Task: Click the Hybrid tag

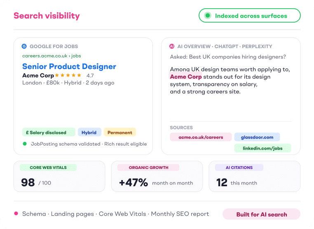Action: (x=89, y=132)
